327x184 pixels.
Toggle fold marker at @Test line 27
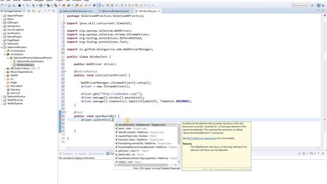click(x=65, y=112)
